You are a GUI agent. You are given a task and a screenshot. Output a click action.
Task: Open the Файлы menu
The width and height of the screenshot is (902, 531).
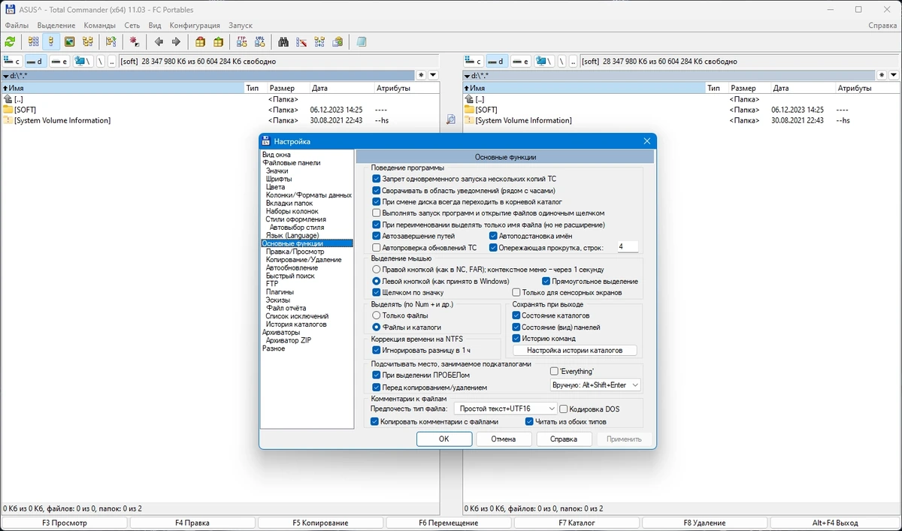[x=17, y=26]
